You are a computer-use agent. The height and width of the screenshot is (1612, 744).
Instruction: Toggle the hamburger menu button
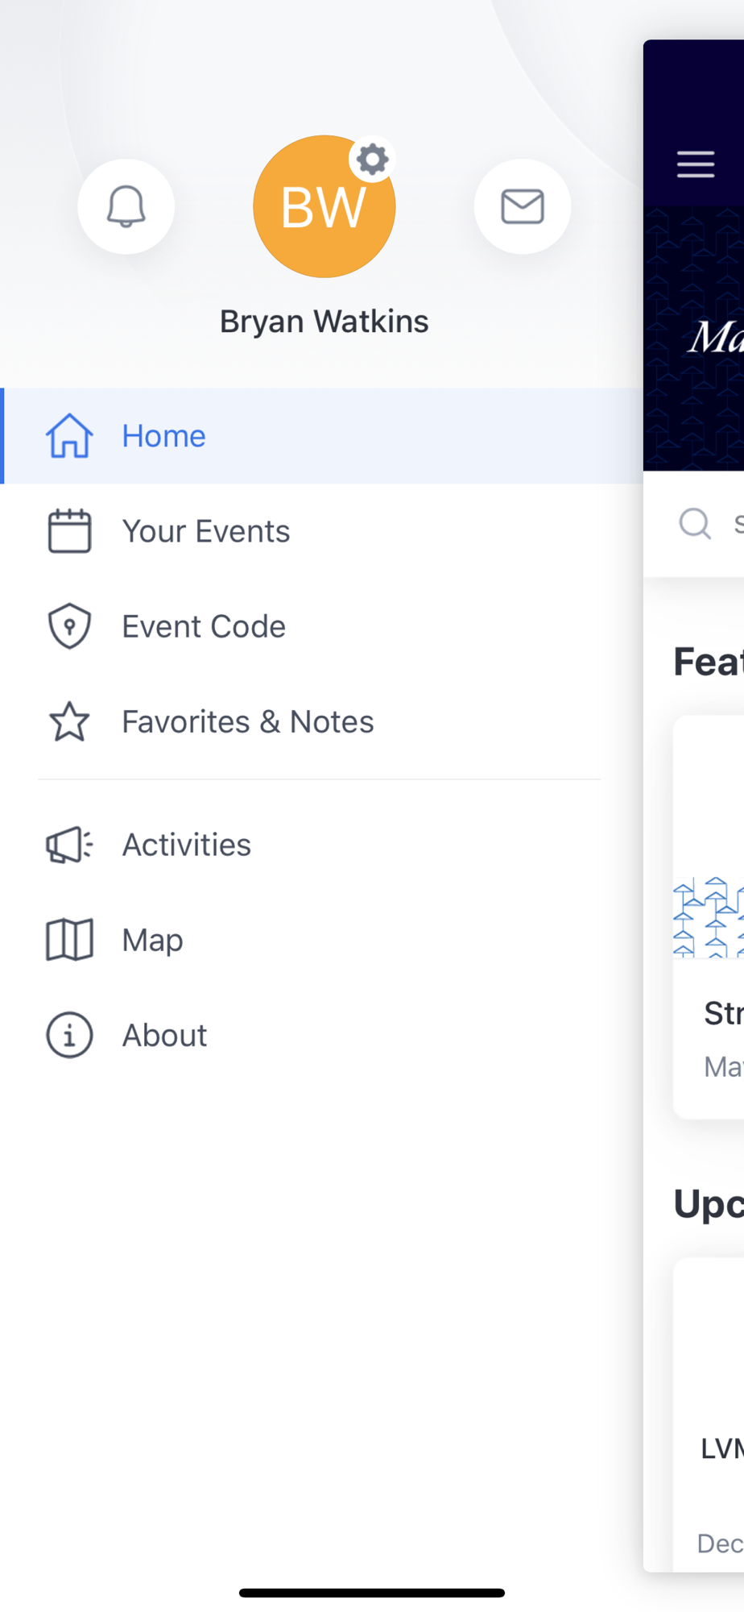click(696, 164)
